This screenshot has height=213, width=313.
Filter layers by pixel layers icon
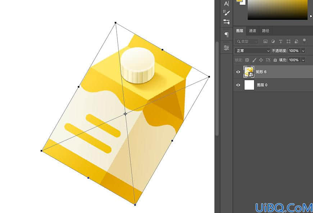coord(265,41)
